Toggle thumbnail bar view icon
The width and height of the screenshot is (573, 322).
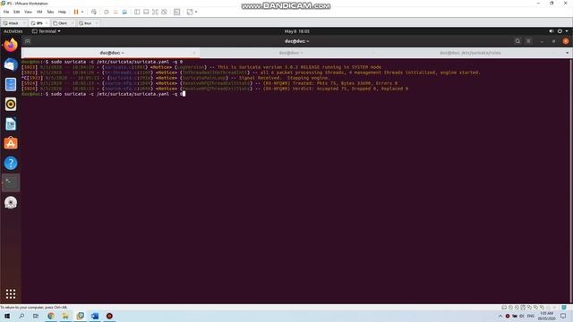pos(146,12)
